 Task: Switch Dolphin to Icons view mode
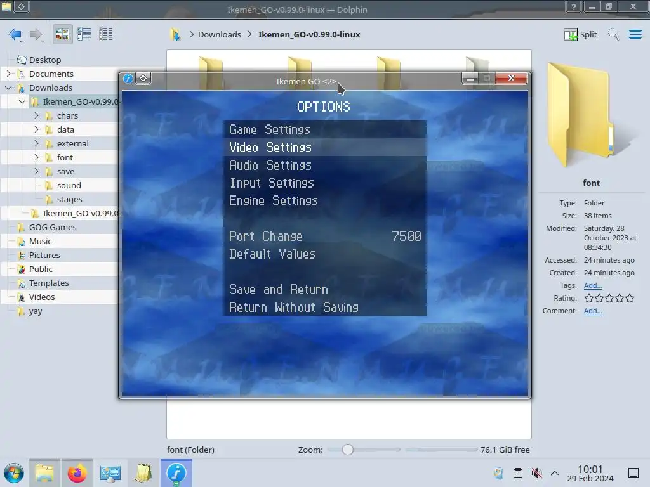[62, 34]
